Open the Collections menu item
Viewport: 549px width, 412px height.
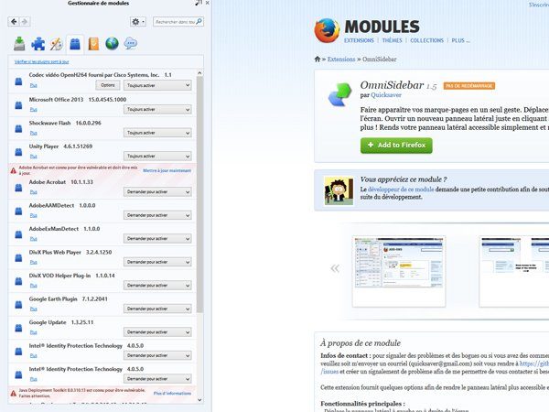[x=426, y=40]
